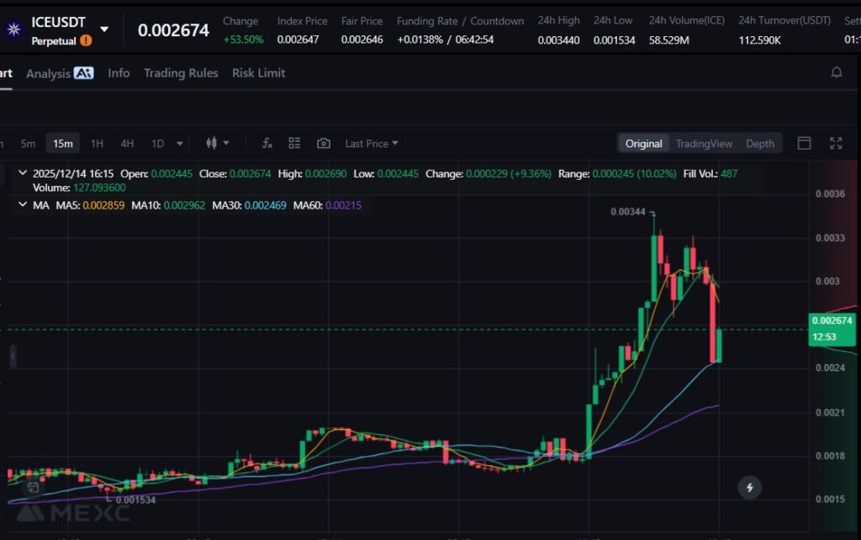Open the Last Price dropdown
The width and height of the screenshot is (861, 540).
[x=372, y=144]
